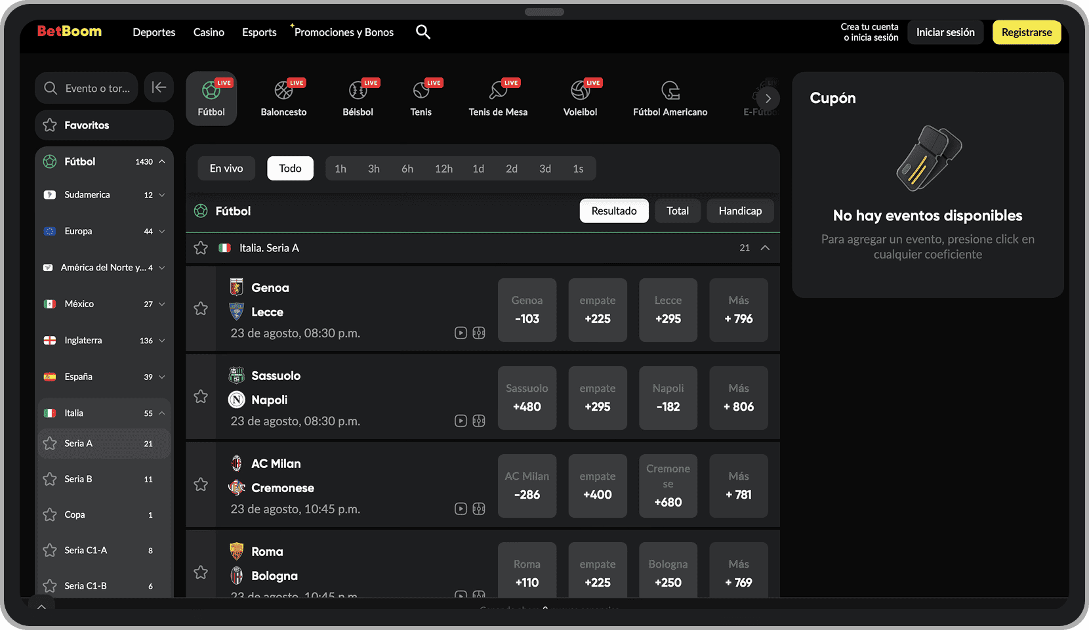This screenshot has width=1089, height=630.
Task: Expand the Europa category
Action: coord(162,231)
